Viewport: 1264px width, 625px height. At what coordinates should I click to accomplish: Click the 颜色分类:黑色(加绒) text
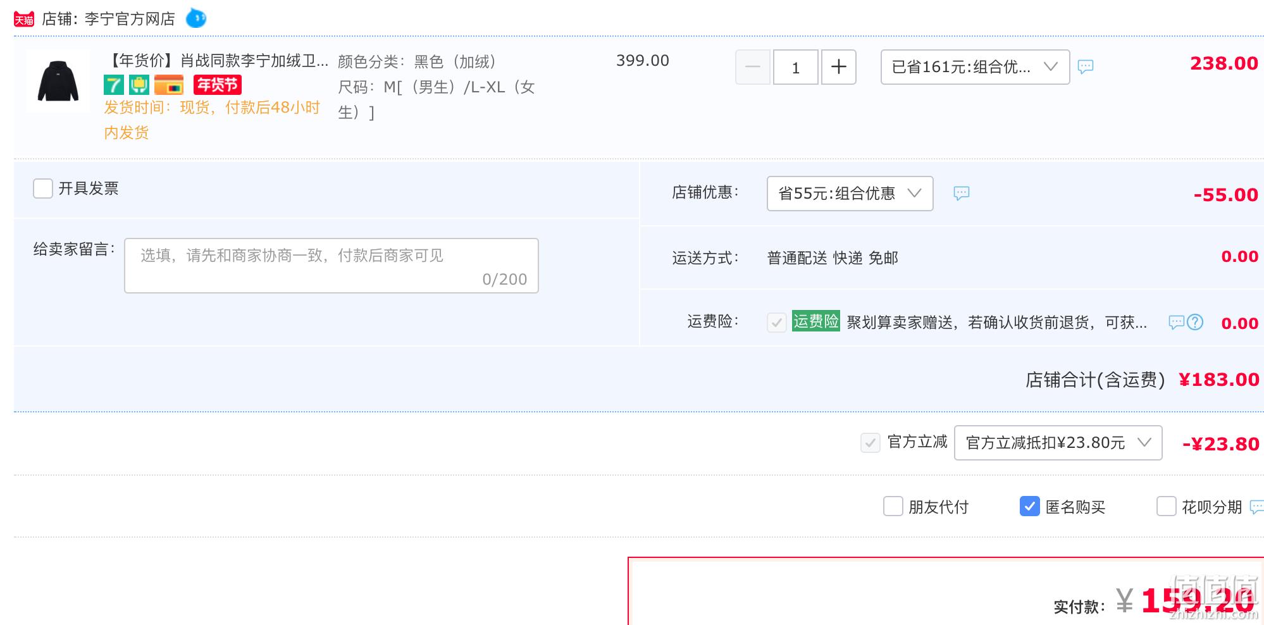pyautogui.click(x=418, y=62)
